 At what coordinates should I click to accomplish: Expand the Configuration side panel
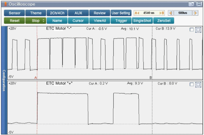click(x=4, y=80)
